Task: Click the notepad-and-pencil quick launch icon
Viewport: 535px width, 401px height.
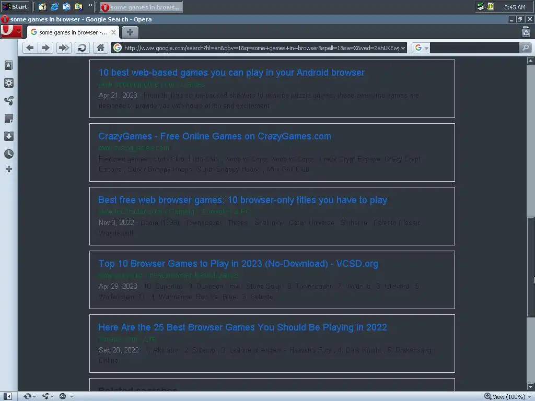Action: (x=42, y=6)
